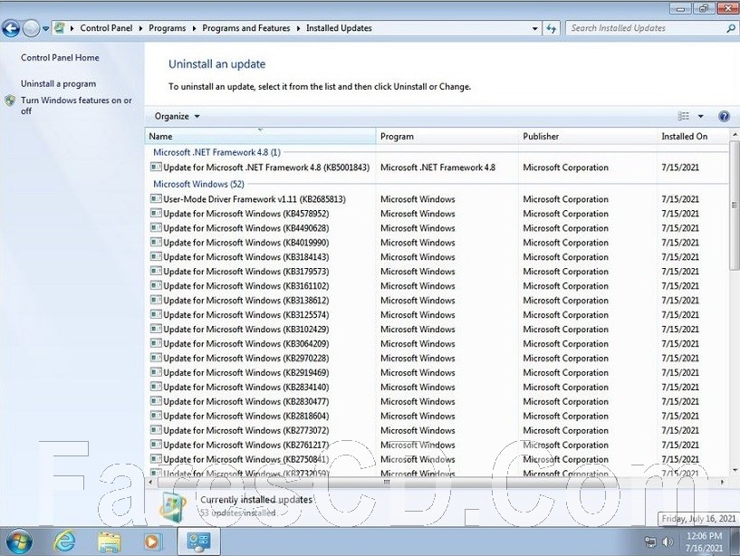Open the Organize menu

pos(177,116)
